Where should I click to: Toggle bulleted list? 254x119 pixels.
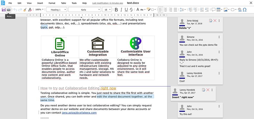pos(196,10)
